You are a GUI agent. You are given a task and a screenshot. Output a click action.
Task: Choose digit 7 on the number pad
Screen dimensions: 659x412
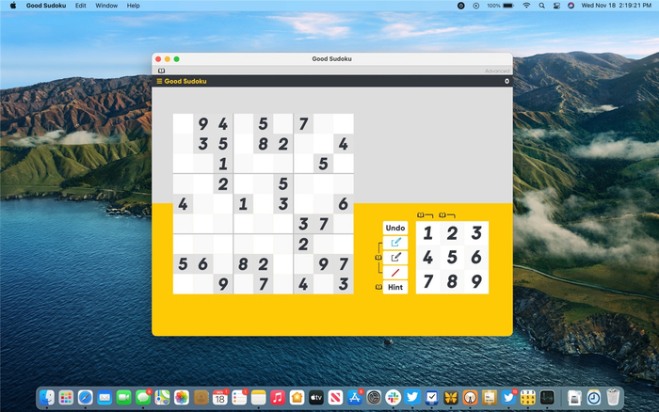point(427,282)
